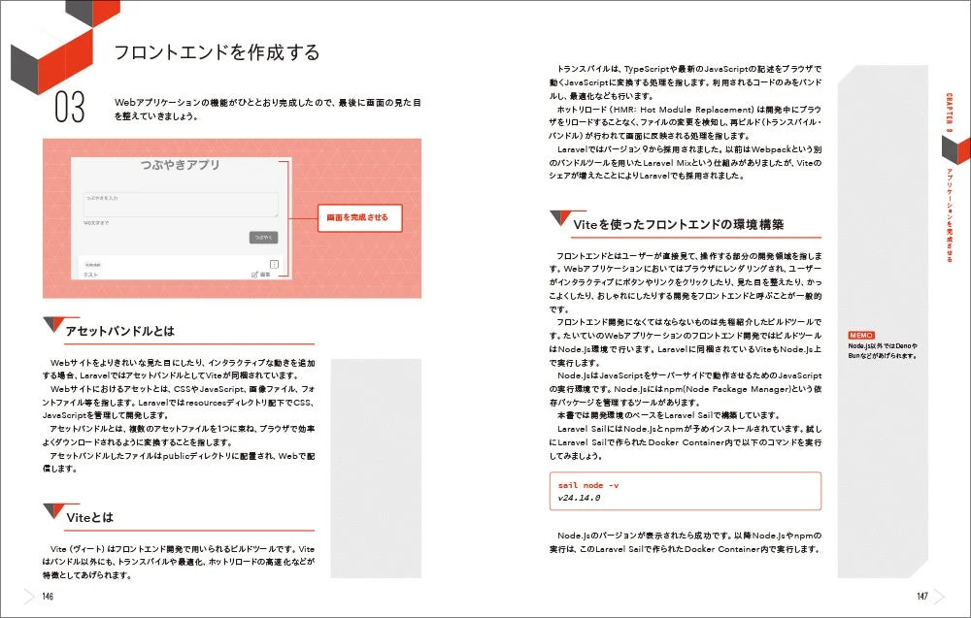This screenshot has height=618, width=971.
Task: Click the gray つぶやく submit button
Action: point(264,238)
